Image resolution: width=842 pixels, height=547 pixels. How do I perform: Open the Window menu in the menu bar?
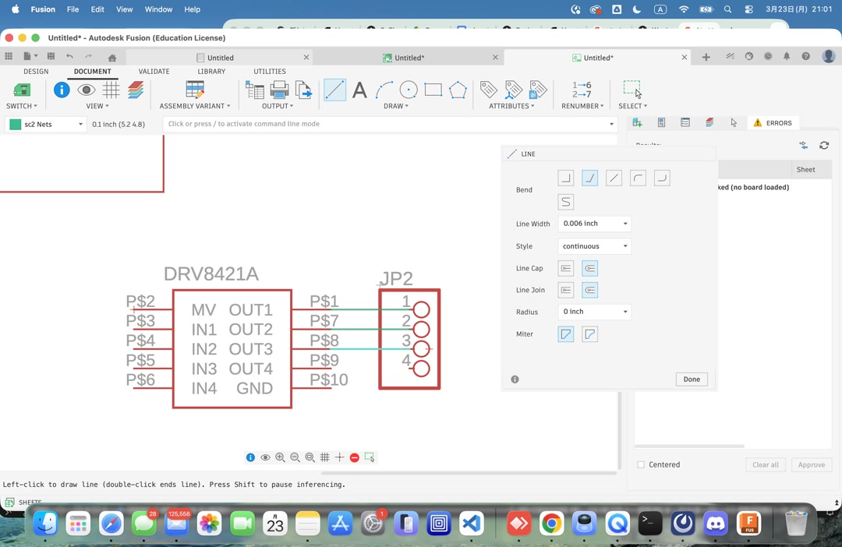click(158, 9)
